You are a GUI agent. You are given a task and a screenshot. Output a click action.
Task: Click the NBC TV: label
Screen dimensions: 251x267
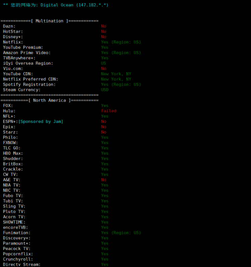12,190
